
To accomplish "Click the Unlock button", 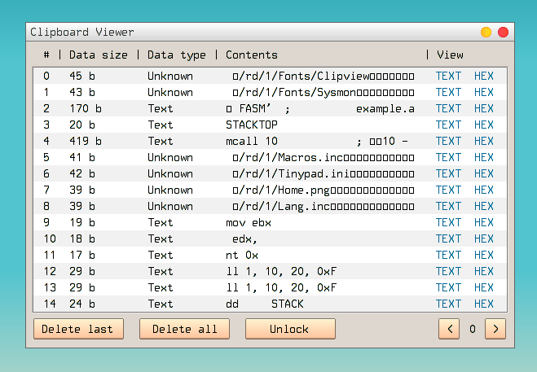I will coord(290,329).
